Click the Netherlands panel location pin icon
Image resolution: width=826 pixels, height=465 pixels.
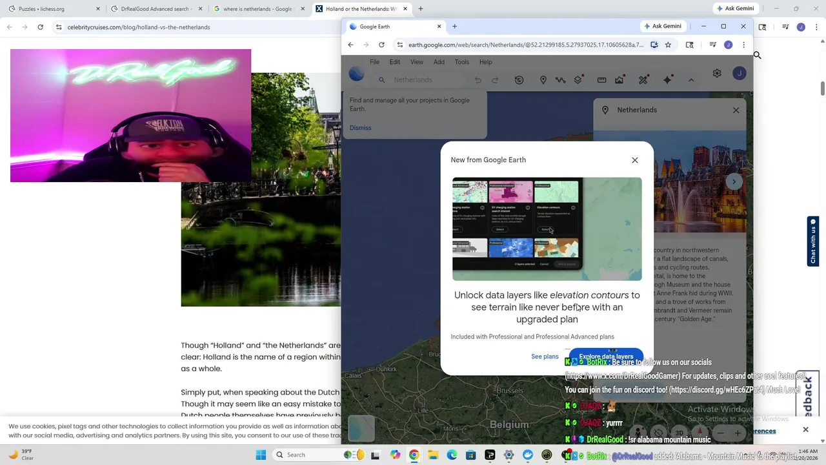click(x=605, y=110)
